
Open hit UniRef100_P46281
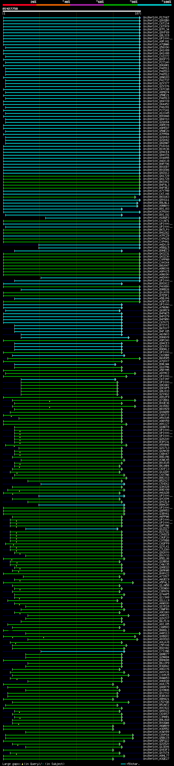(x=156, y=107)
